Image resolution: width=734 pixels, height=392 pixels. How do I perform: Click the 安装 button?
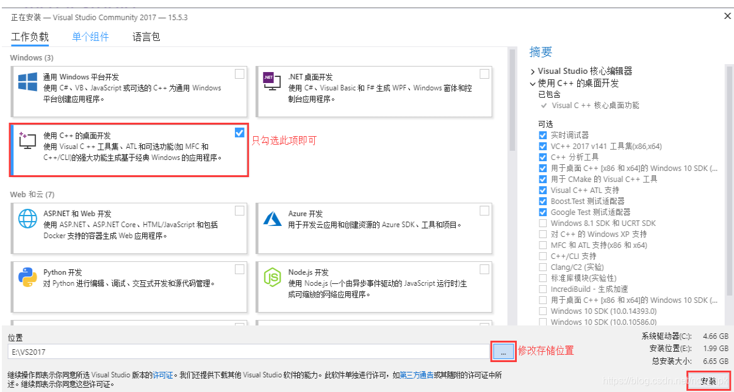708,380
